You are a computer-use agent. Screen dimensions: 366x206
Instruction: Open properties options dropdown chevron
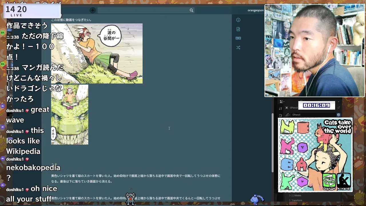pyautogui.click(x=339, y=102)
